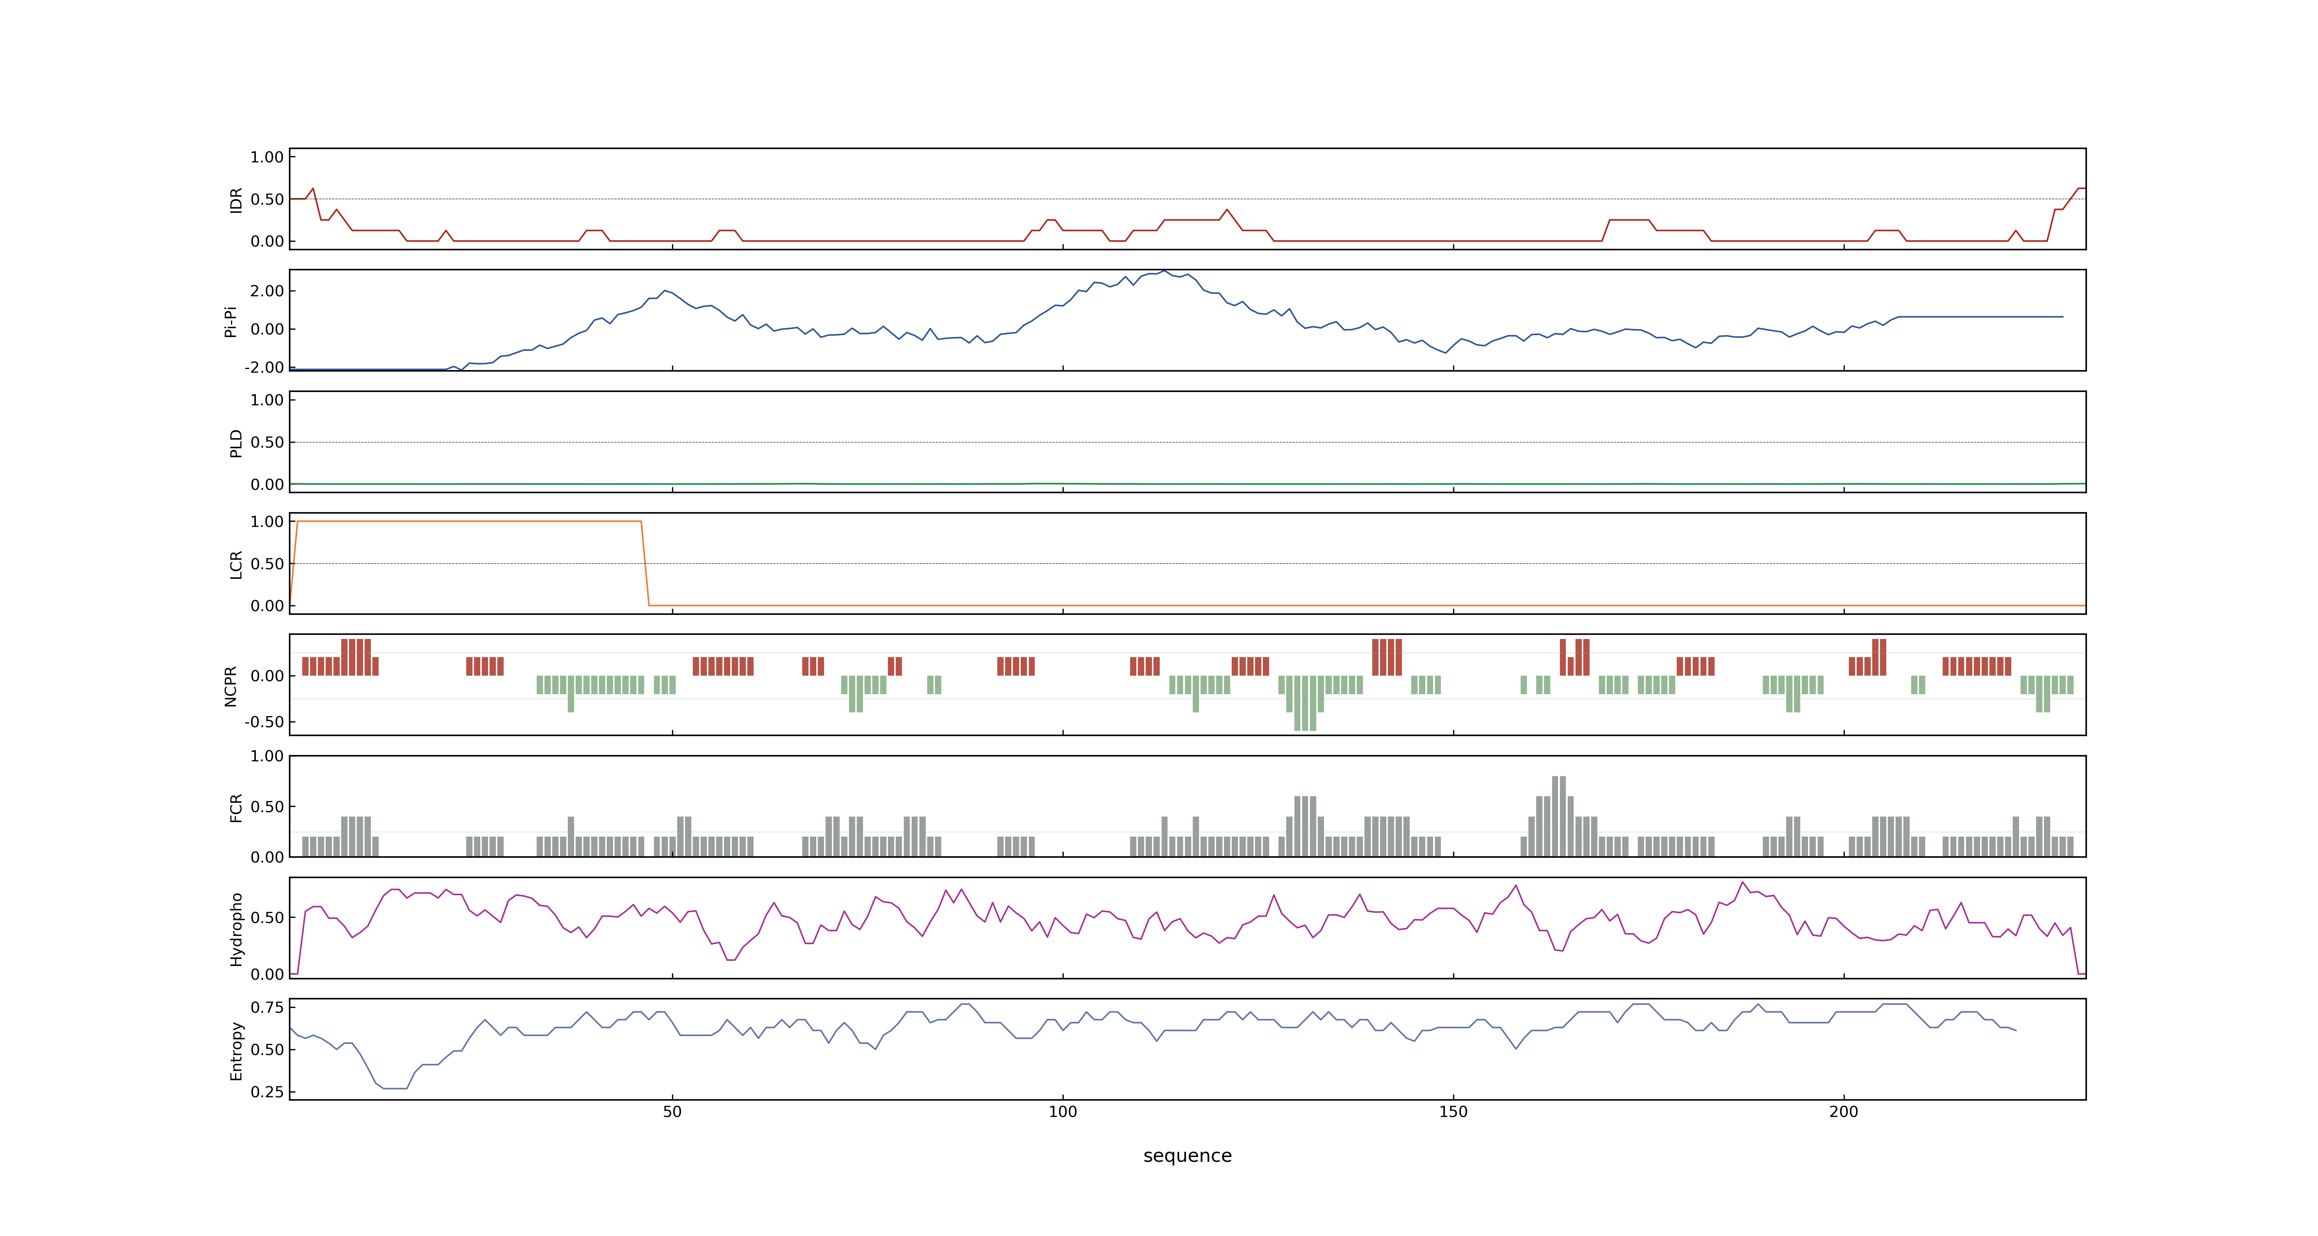Click the 1.00 tick on PLD axis

coord(267,399)
